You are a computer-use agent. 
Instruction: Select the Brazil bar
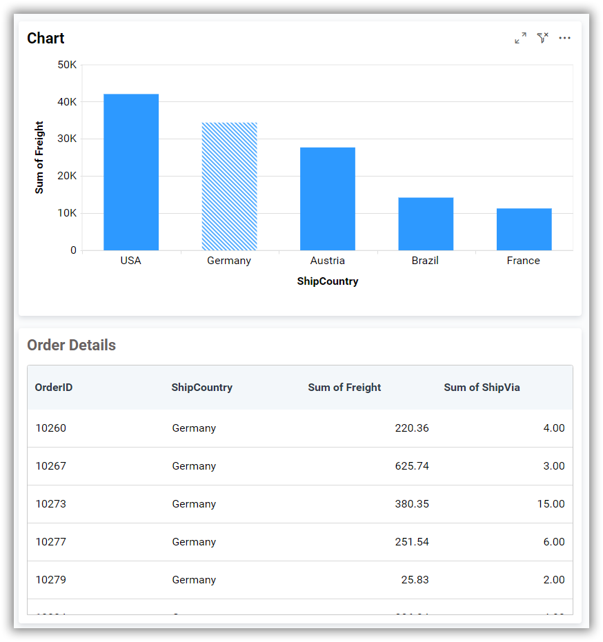tap(425, 221)
